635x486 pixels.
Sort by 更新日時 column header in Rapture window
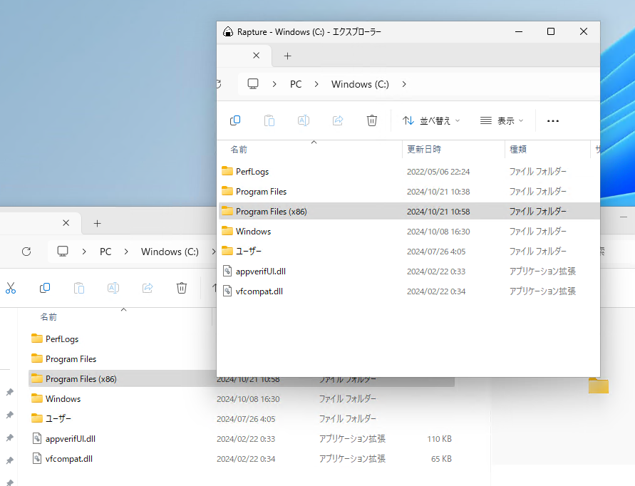click(424, 150)
